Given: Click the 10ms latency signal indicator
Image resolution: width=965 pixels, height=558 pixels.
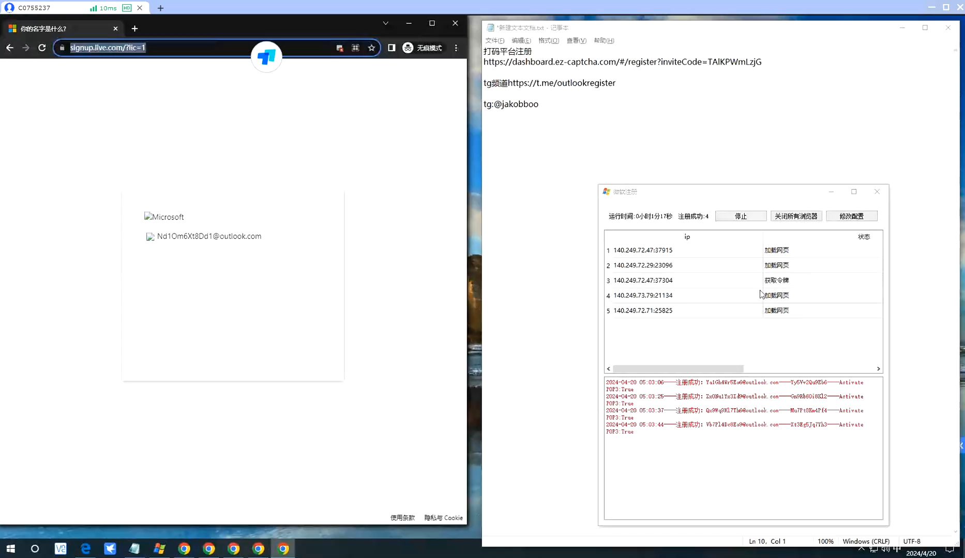Looking at the screenshot, I should 103,8.
